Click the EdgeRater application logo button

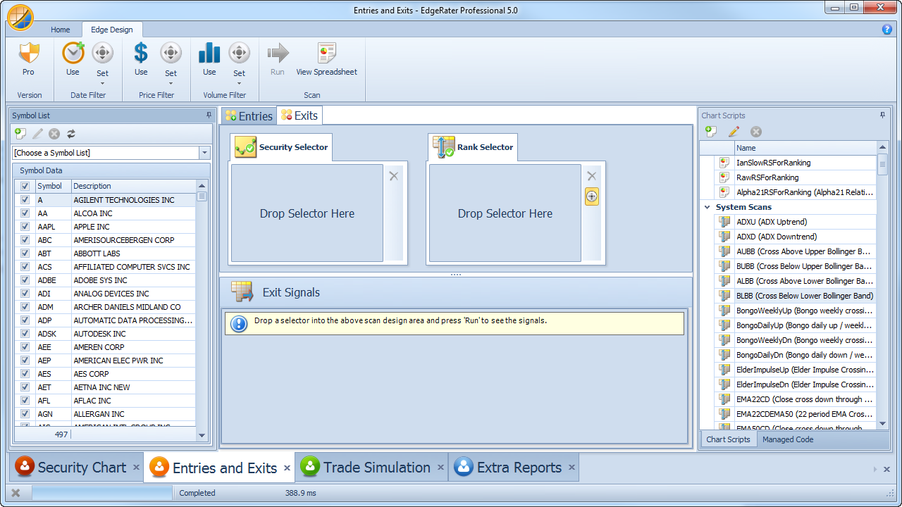point(20,17)
